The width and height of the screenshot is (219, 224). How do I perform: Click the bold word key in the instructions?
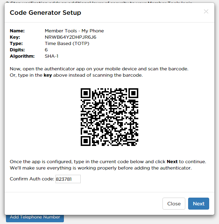[48, 75]
